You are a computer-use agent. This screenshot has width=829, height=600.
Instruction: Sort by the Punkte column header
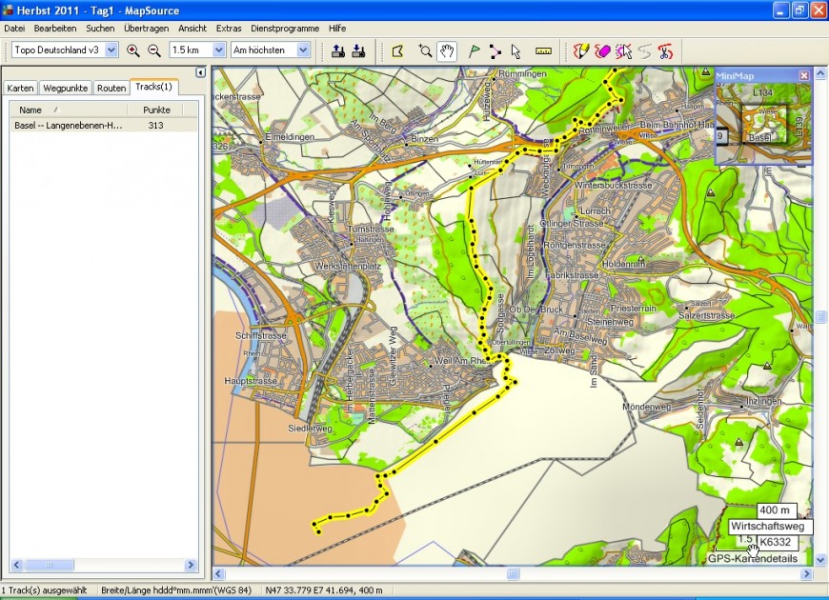tap(156, 110)
